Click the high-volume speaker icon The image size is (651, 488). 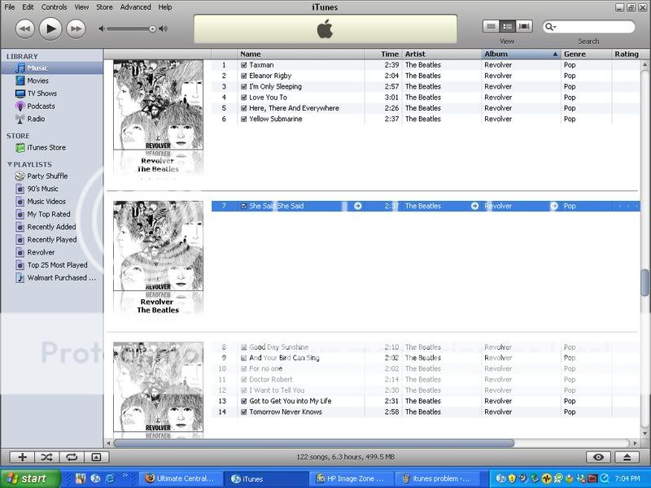[164, 28]
